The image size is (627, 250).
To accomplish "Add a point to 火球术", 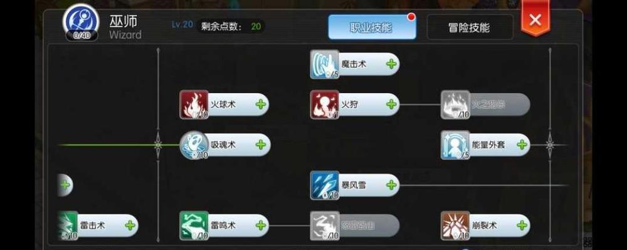I will click(261, 104).
